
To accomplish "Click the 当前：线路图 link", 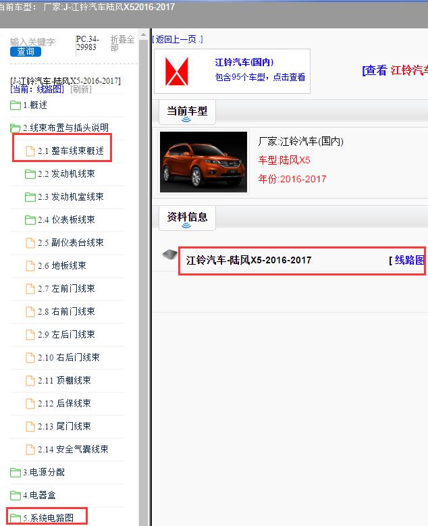I will pyautogui.click(x=37, y=89).
